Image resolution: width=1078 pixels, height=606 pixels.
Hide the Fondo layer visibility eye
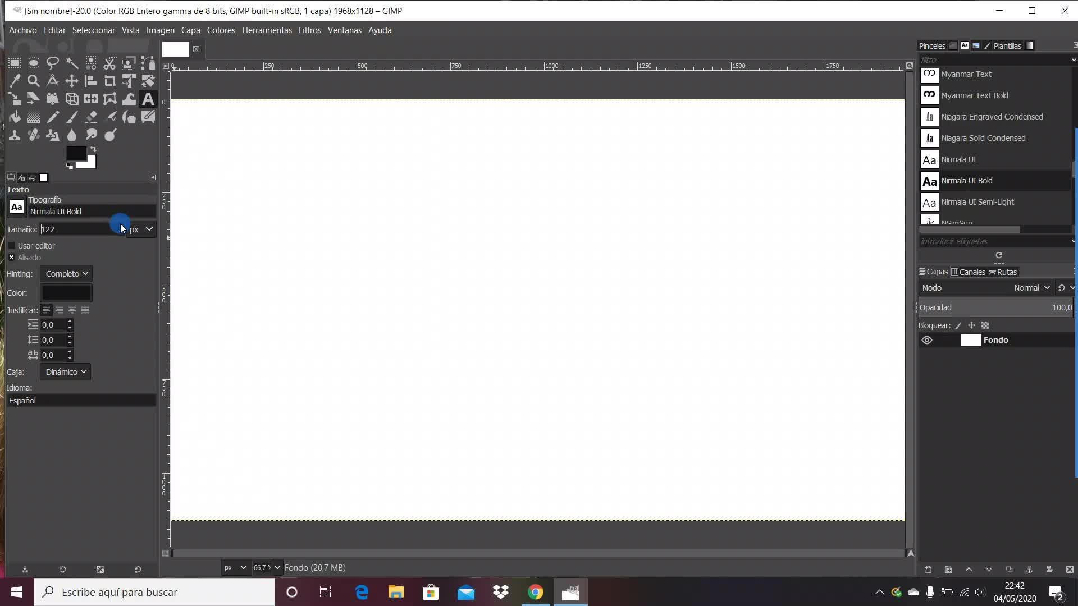pos(927,340)
